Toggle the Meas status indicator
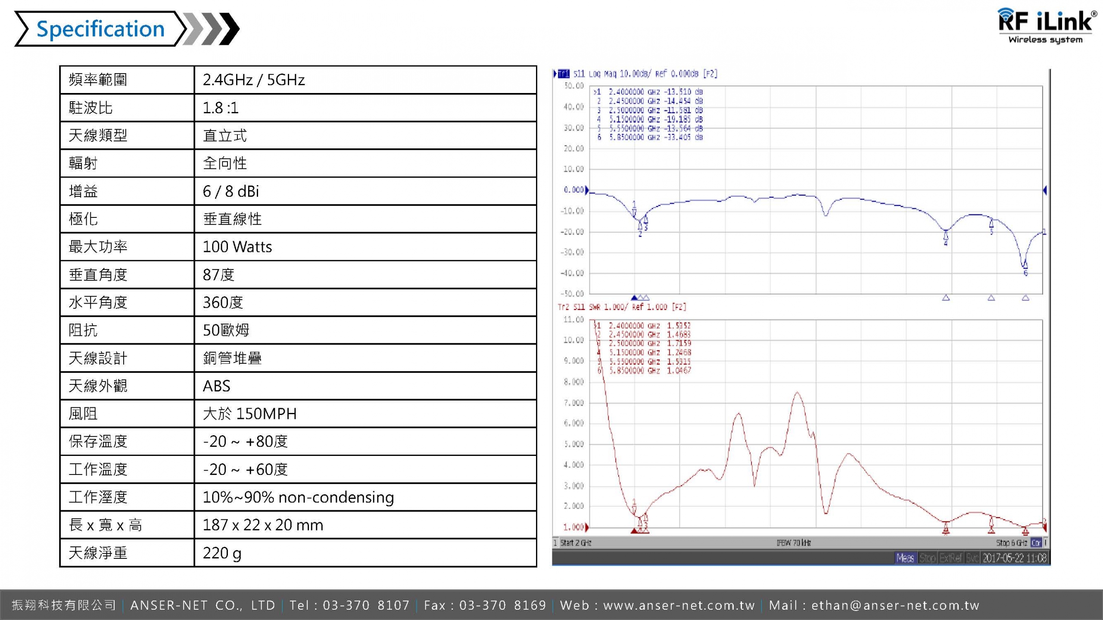 tap(905, 558)
